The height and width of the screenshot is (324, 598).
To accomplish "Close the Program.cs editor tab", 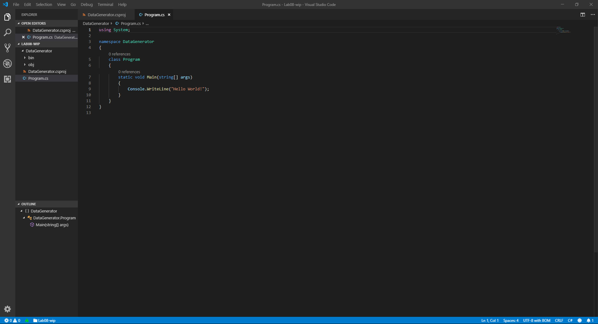I will 169,15.
